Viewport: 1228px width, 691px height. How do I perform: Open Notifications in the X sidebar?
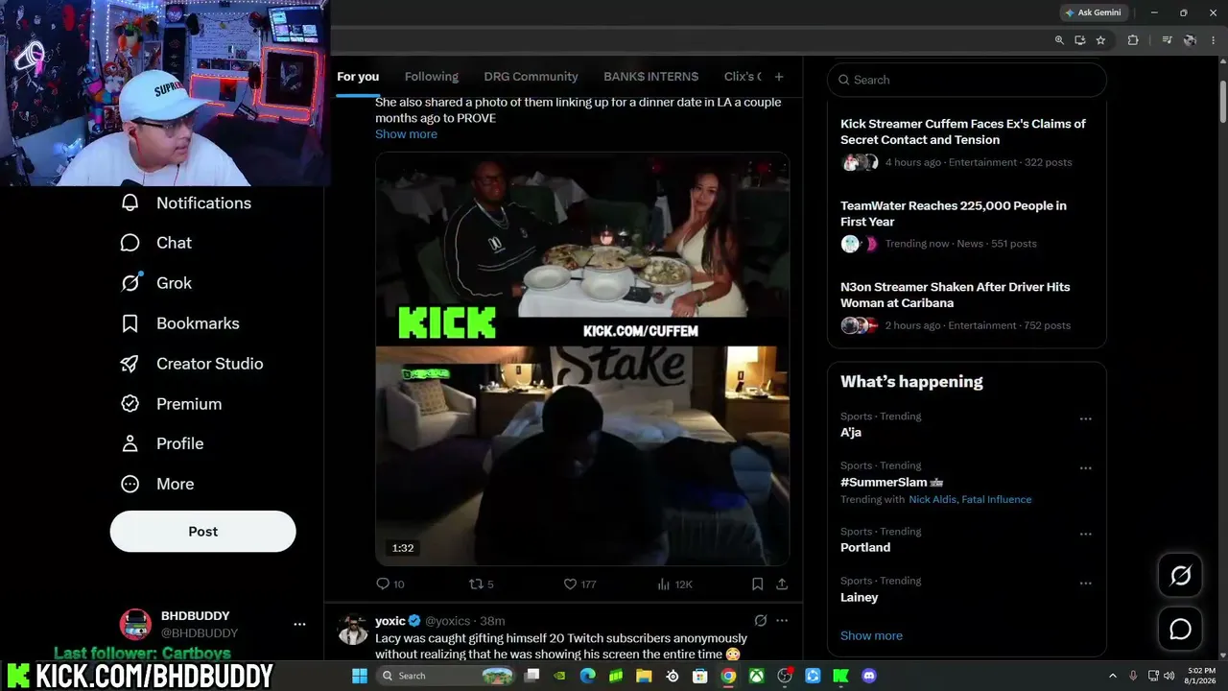coord(185,203)
